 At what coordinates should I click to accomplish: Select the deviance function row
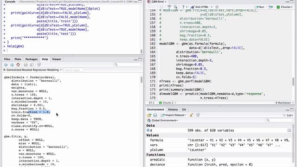220,165
